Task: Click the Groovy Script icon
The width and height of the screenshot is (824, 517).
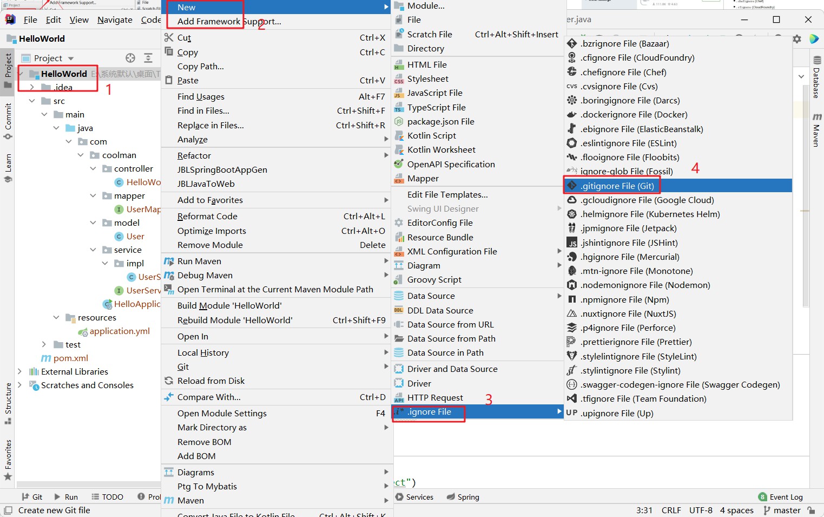Action: [399, 280]
